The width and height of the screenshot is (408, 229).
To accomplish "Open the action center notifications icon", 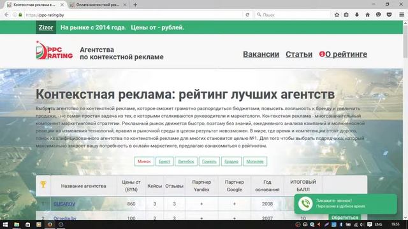I will point(370,225).
